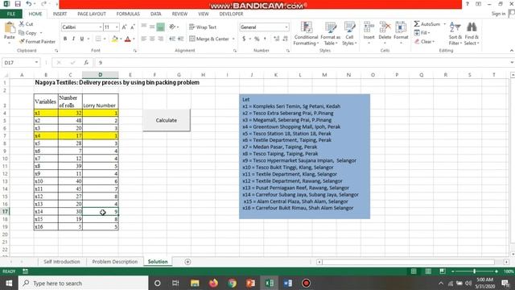
Task: Open Sort & Filter menu
Action: point(455,34)
